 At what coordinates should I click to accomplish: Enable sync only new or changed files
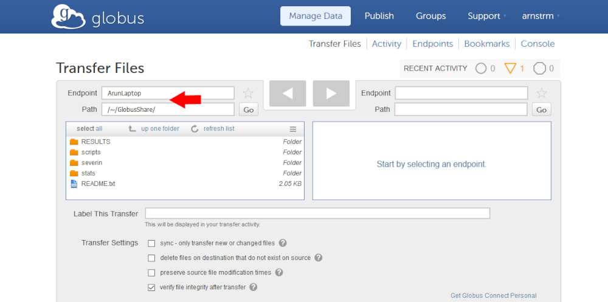pos(151,243)
